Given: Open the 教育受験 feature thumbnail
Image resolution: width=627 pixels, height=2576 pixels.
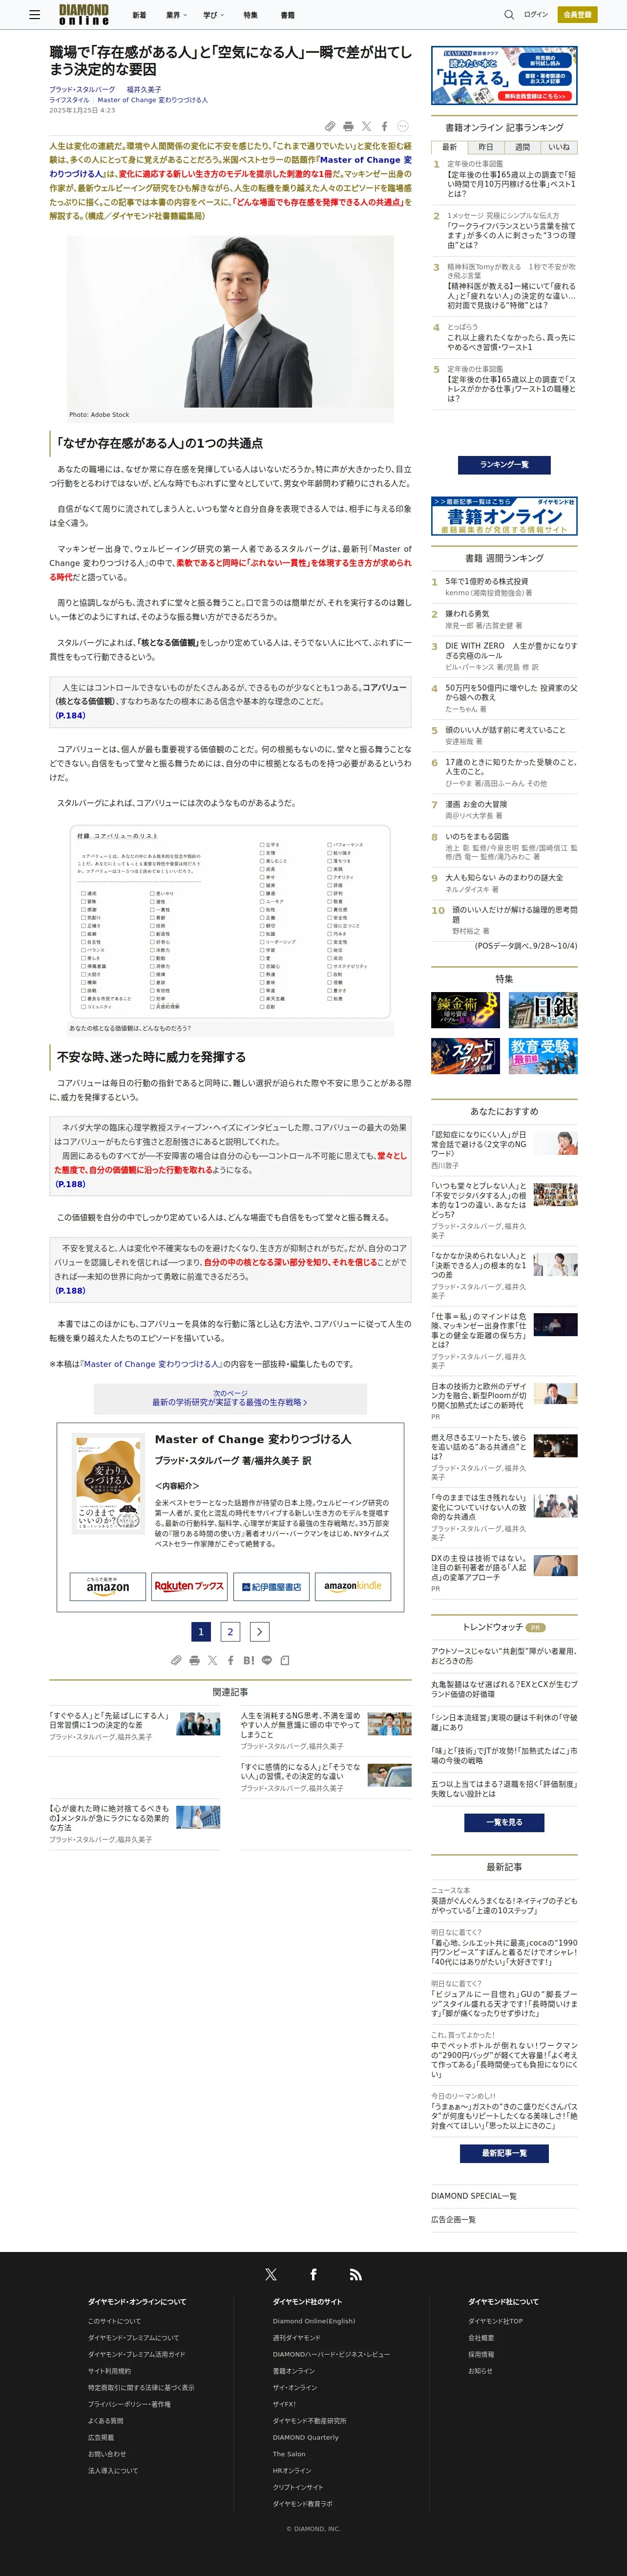Looking at the screenshot, I should tap(543, 1056).
